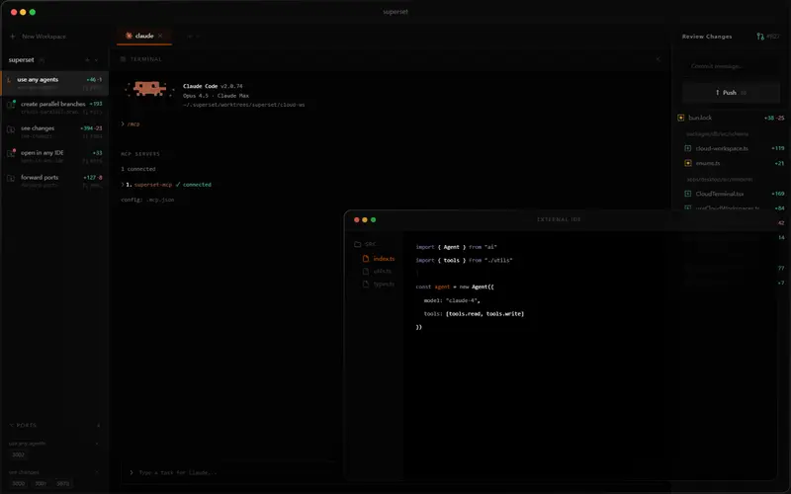The height and width of the screenshot is (494, 791).
Task: Click the icon beside 'see changes'
Action: click(11, 129)
